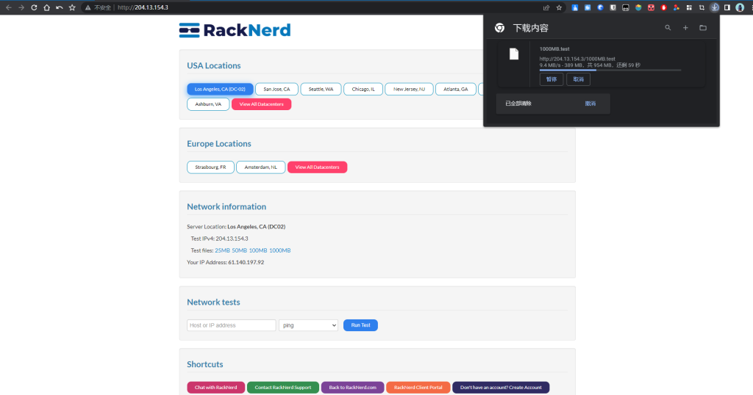
Task: Open the ping test type dropdown
Action: click(308, 325)
